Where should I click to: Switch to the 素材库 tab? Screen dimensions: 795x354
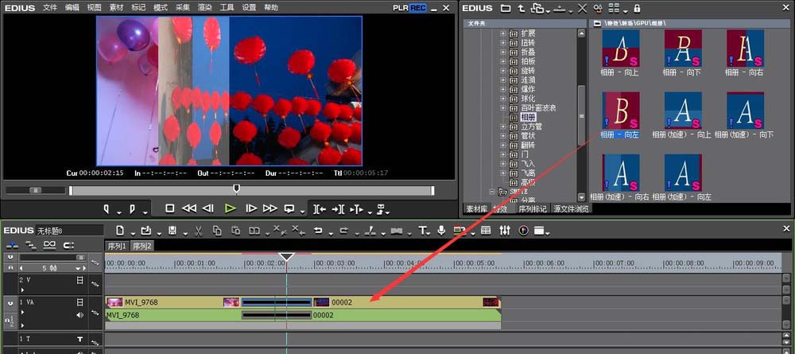pos(477,208)
